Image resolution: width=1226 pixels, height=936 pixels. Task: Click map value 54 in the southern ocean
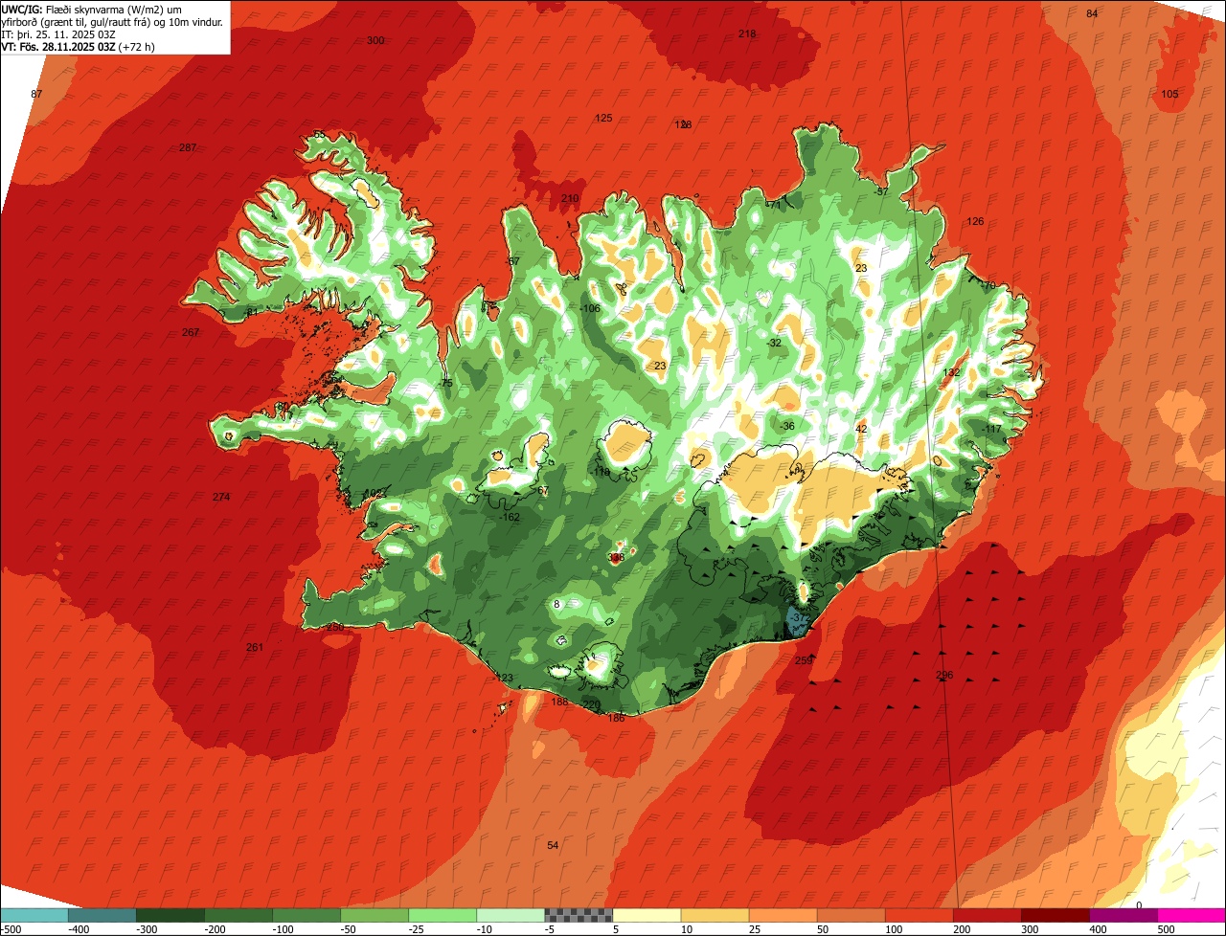pyautogui.click(x=553, y=845)
